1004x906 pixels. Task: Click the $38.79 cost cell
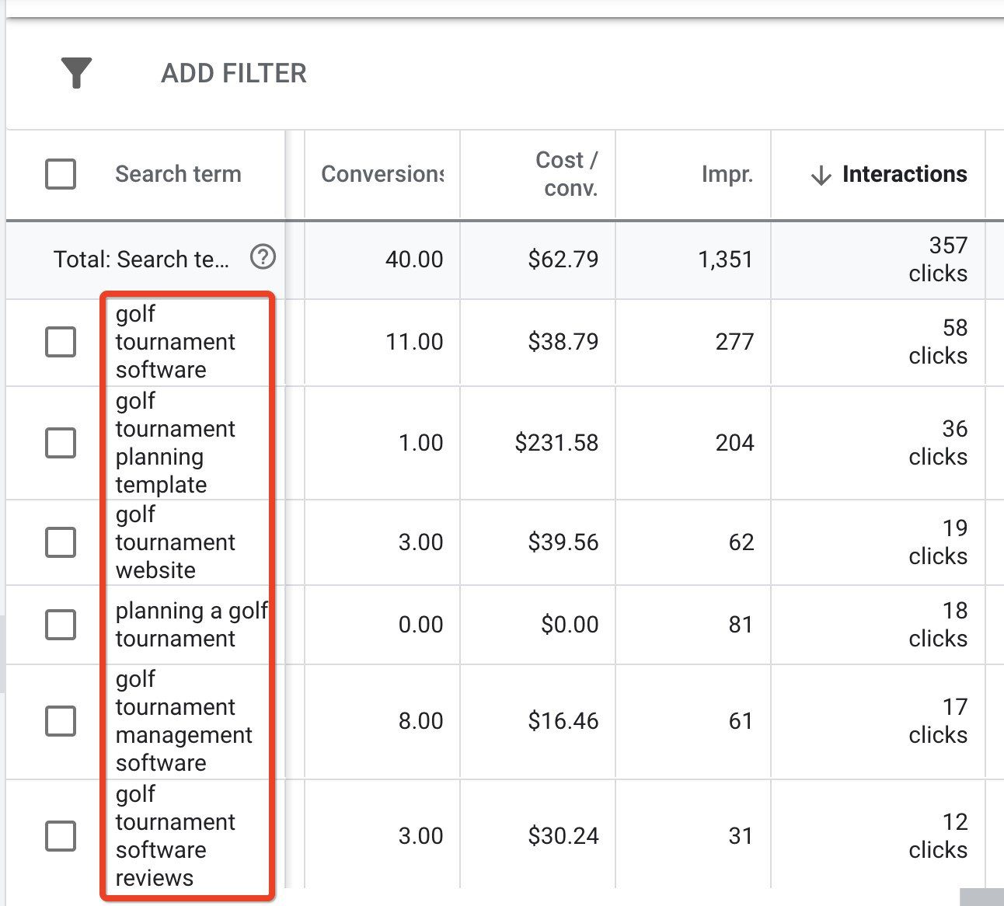coord(563,342)
